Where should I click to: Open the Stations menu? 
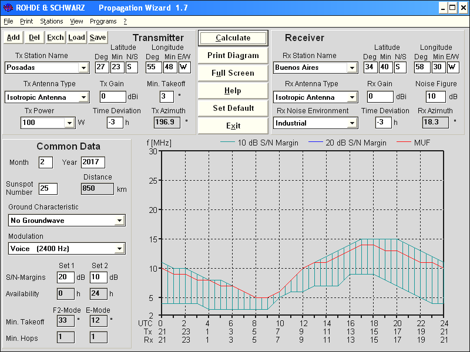(x=52, y=21)
